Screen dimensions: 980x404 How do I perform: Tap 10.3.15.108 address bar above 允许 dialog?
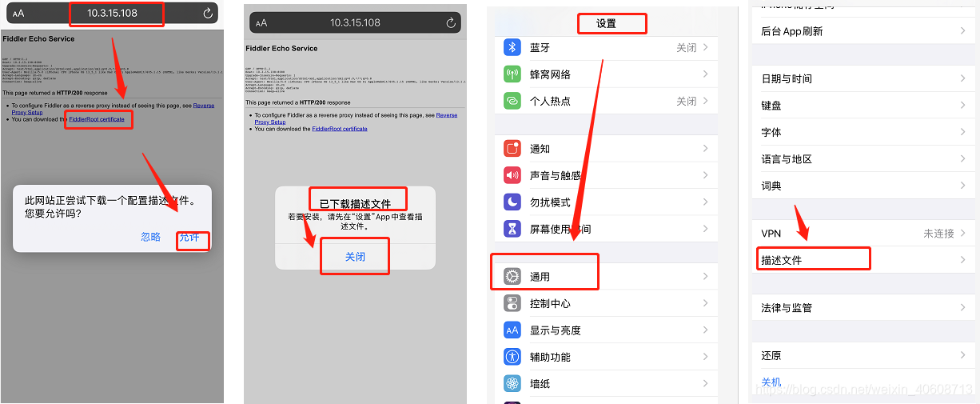pos(113,14)
